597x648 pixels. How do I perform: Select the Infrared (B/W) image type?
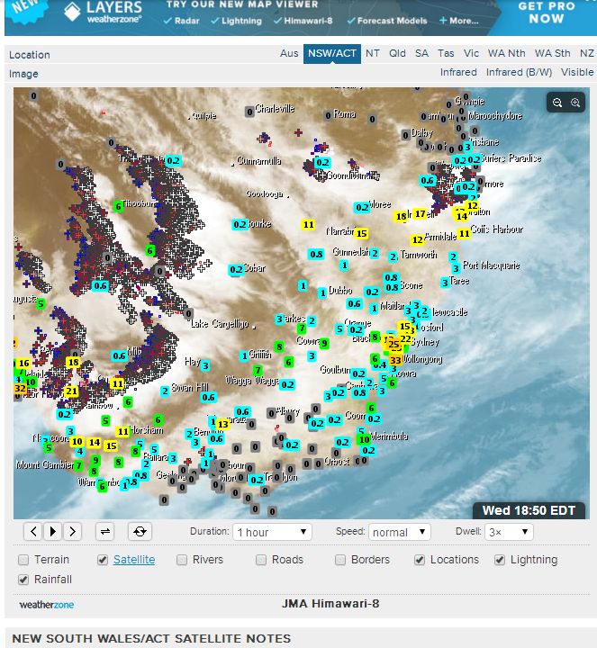519,72
